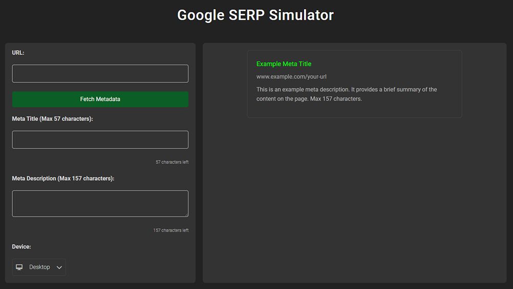Click the 157 characters left counter
This screenshot has height=289, width=513.
click(171, 230)
